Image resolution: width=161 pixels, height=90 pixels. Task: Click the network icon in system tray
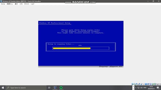pyautogui.click(x=139, y=88)
